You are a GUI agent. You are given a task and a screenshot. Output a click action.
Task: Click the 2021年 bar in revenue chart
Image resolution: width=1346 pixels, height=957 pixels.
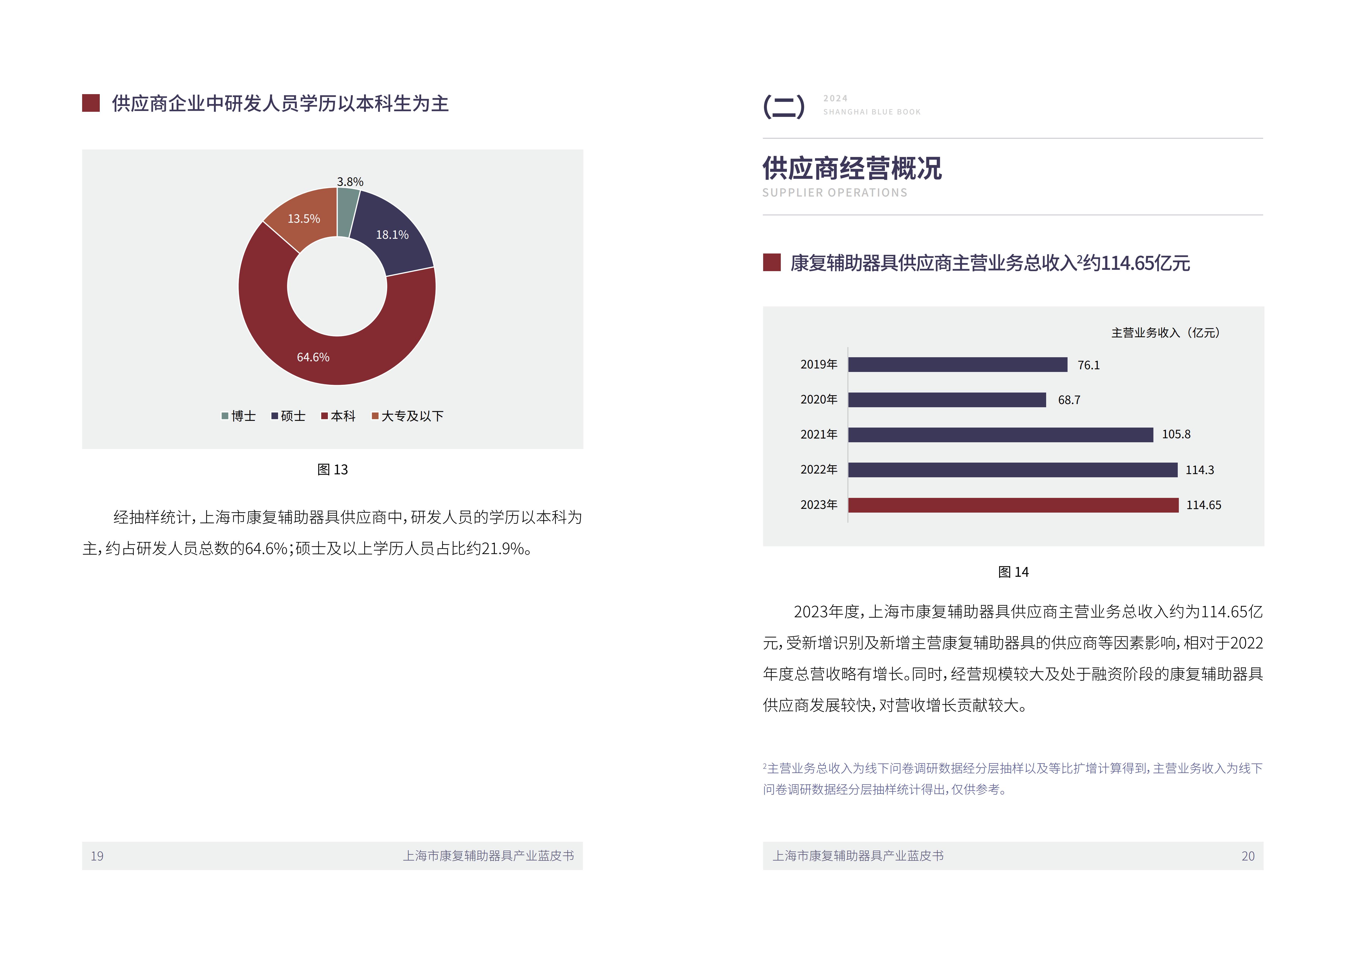1001,435
